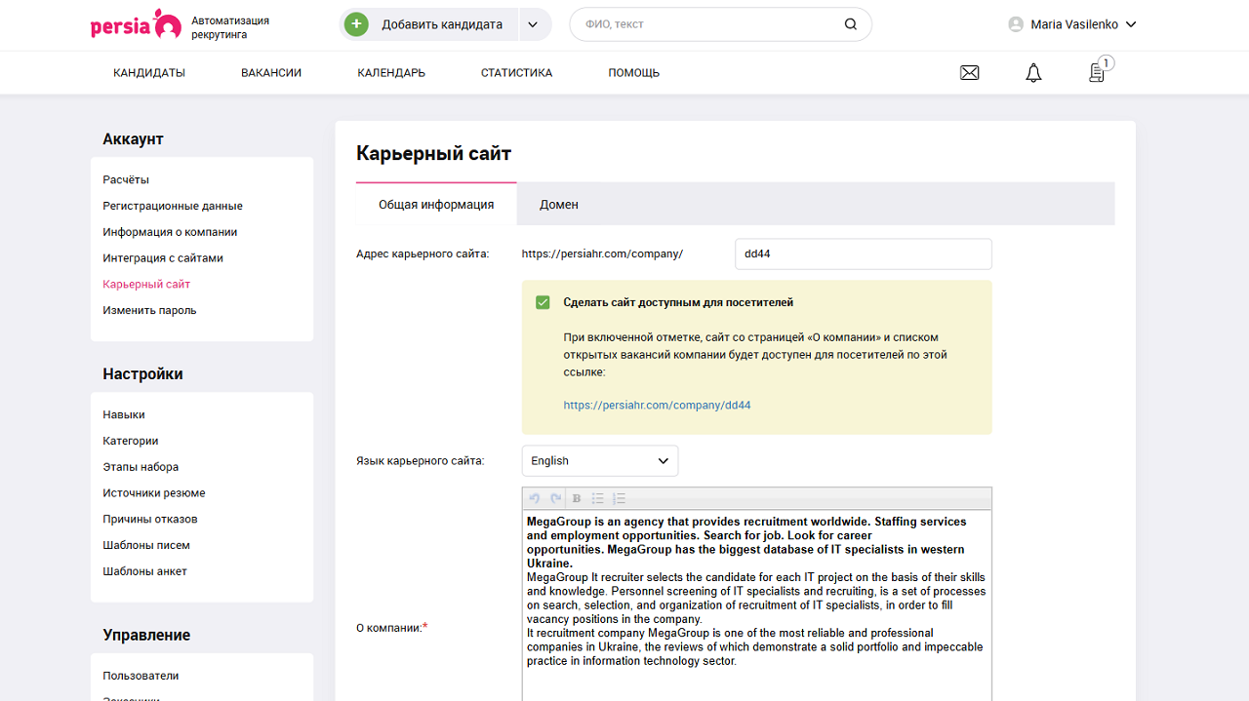This screenshot has height=701, width=1249.
Task: Click the dd44 site address input field
Action: pyautogui.click(x=863, y=253)
